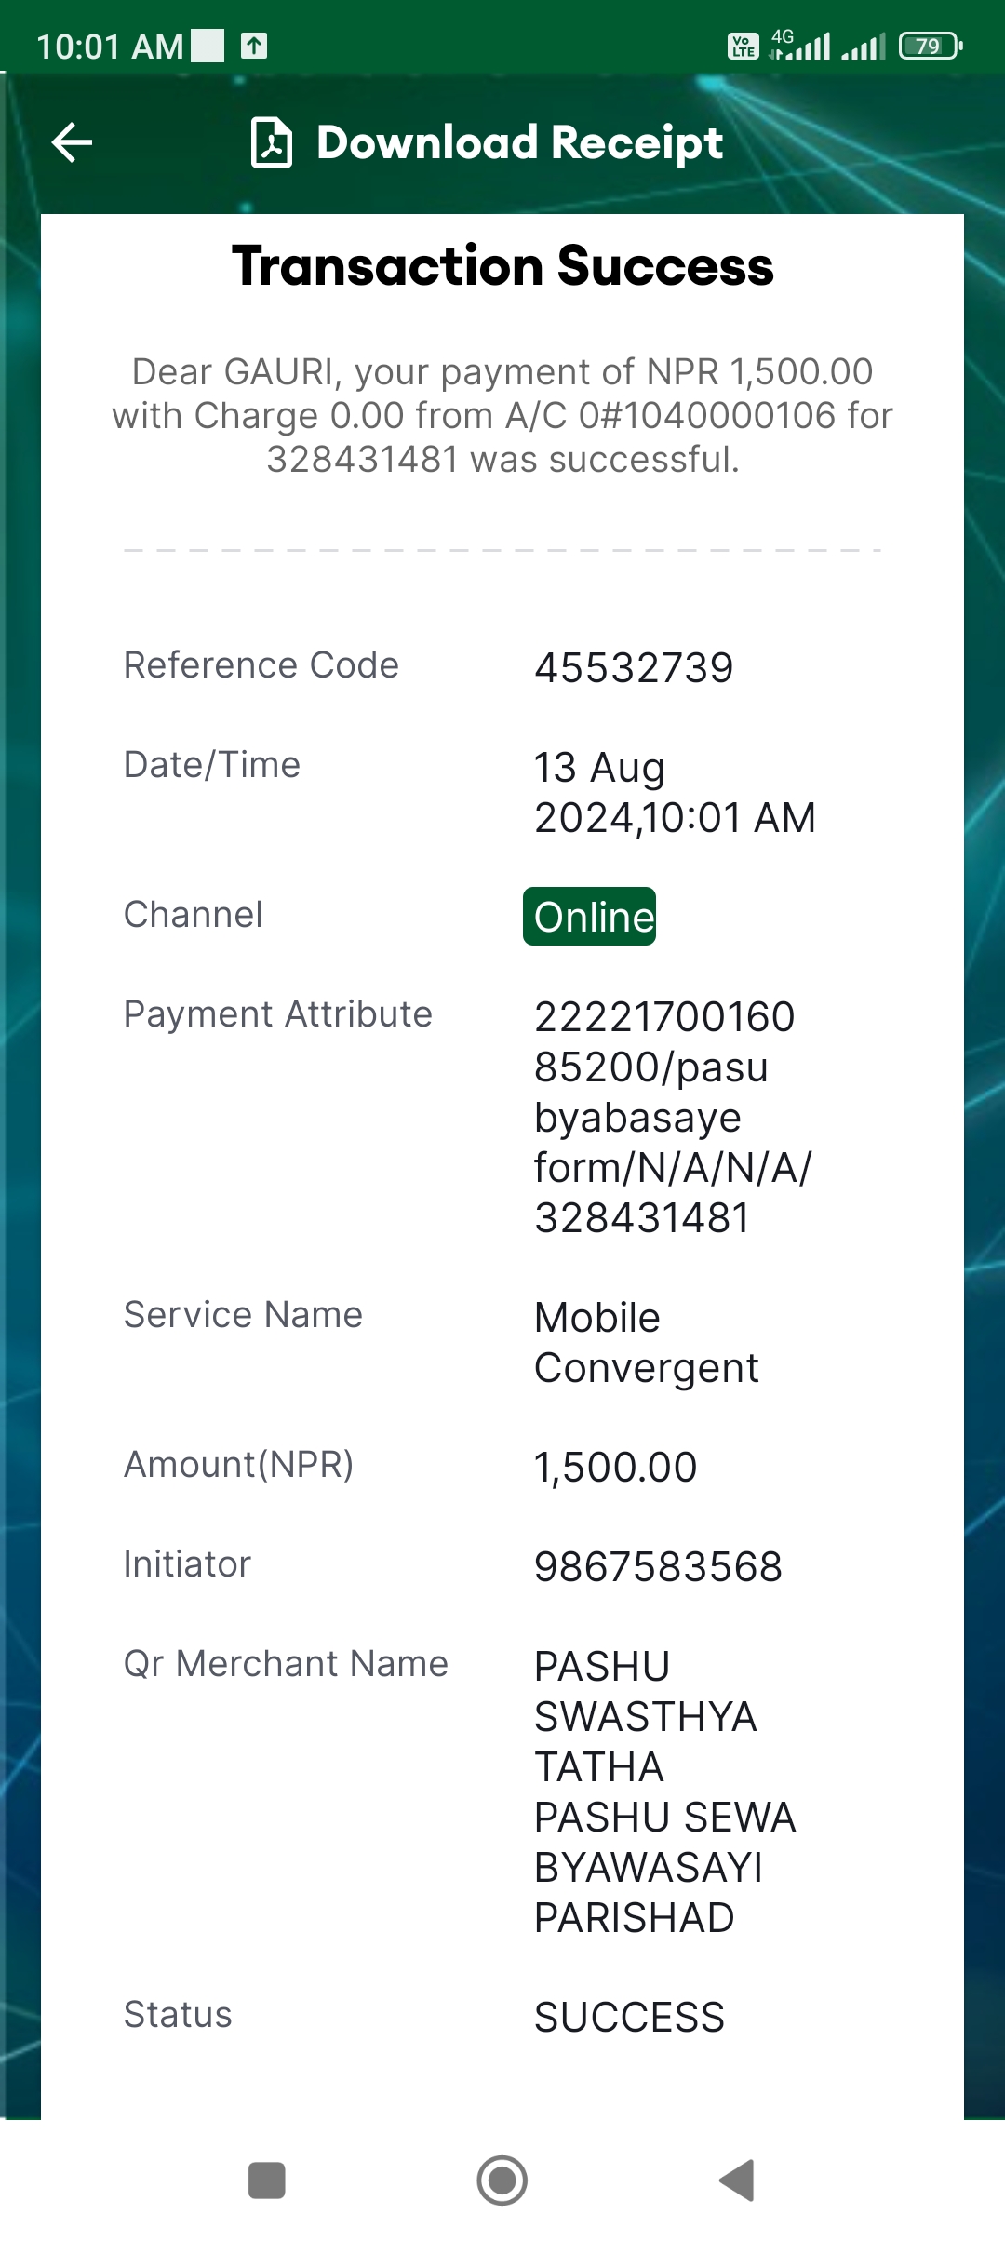Tap the Amount value 1,500.00
Image resolution: width=1005 pixels, height=2241 pixels.
(x=615, y=1467)
